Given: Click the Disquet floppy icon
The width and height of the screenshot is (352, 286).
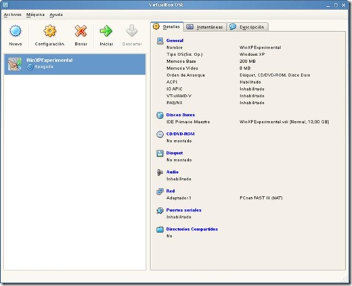Looking at the screenshot, I should [160, 153].
